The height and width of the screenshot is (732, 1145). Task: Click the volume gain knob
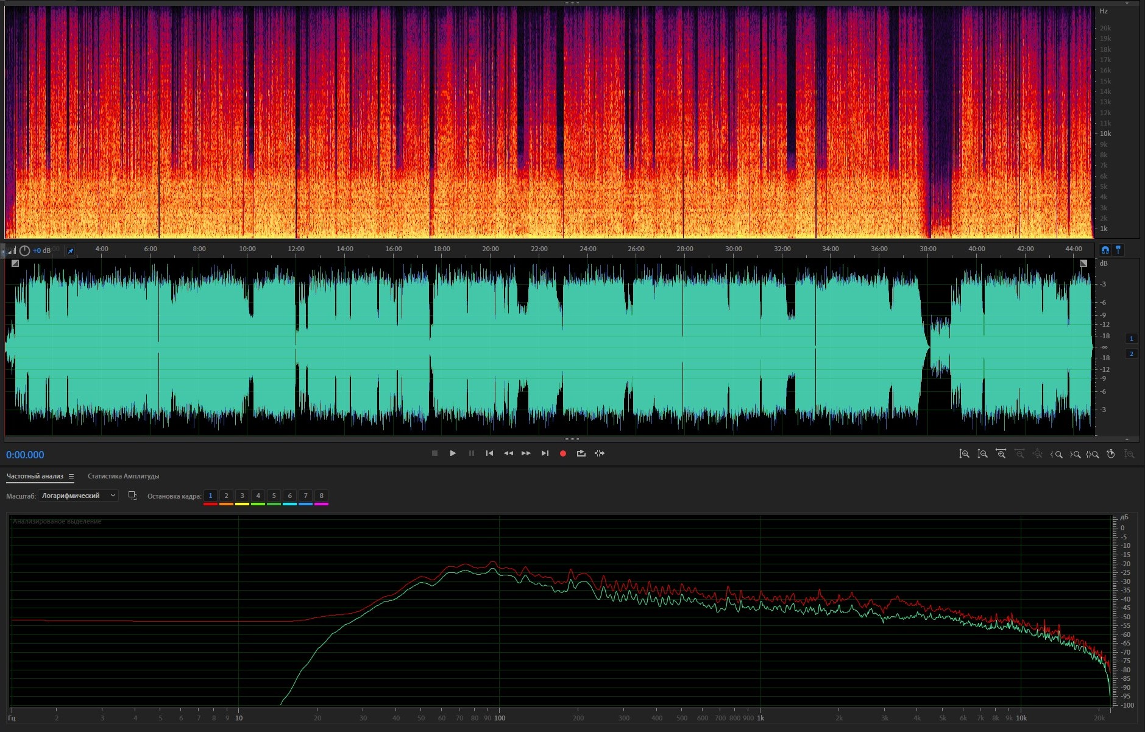[24, 251]
